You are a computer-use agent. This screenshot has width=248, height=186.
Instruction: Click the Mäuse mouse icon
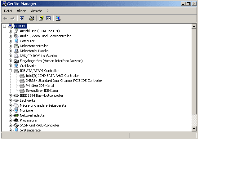click(16, 105)
